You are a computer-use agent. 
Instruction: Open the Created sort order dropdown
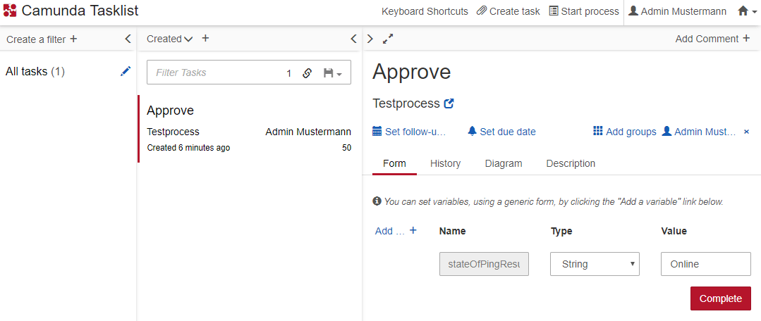(x=169, y=39)
